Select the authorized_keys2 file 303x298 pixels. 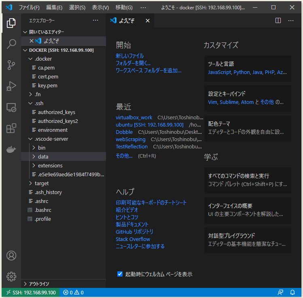tap(64, 121)
